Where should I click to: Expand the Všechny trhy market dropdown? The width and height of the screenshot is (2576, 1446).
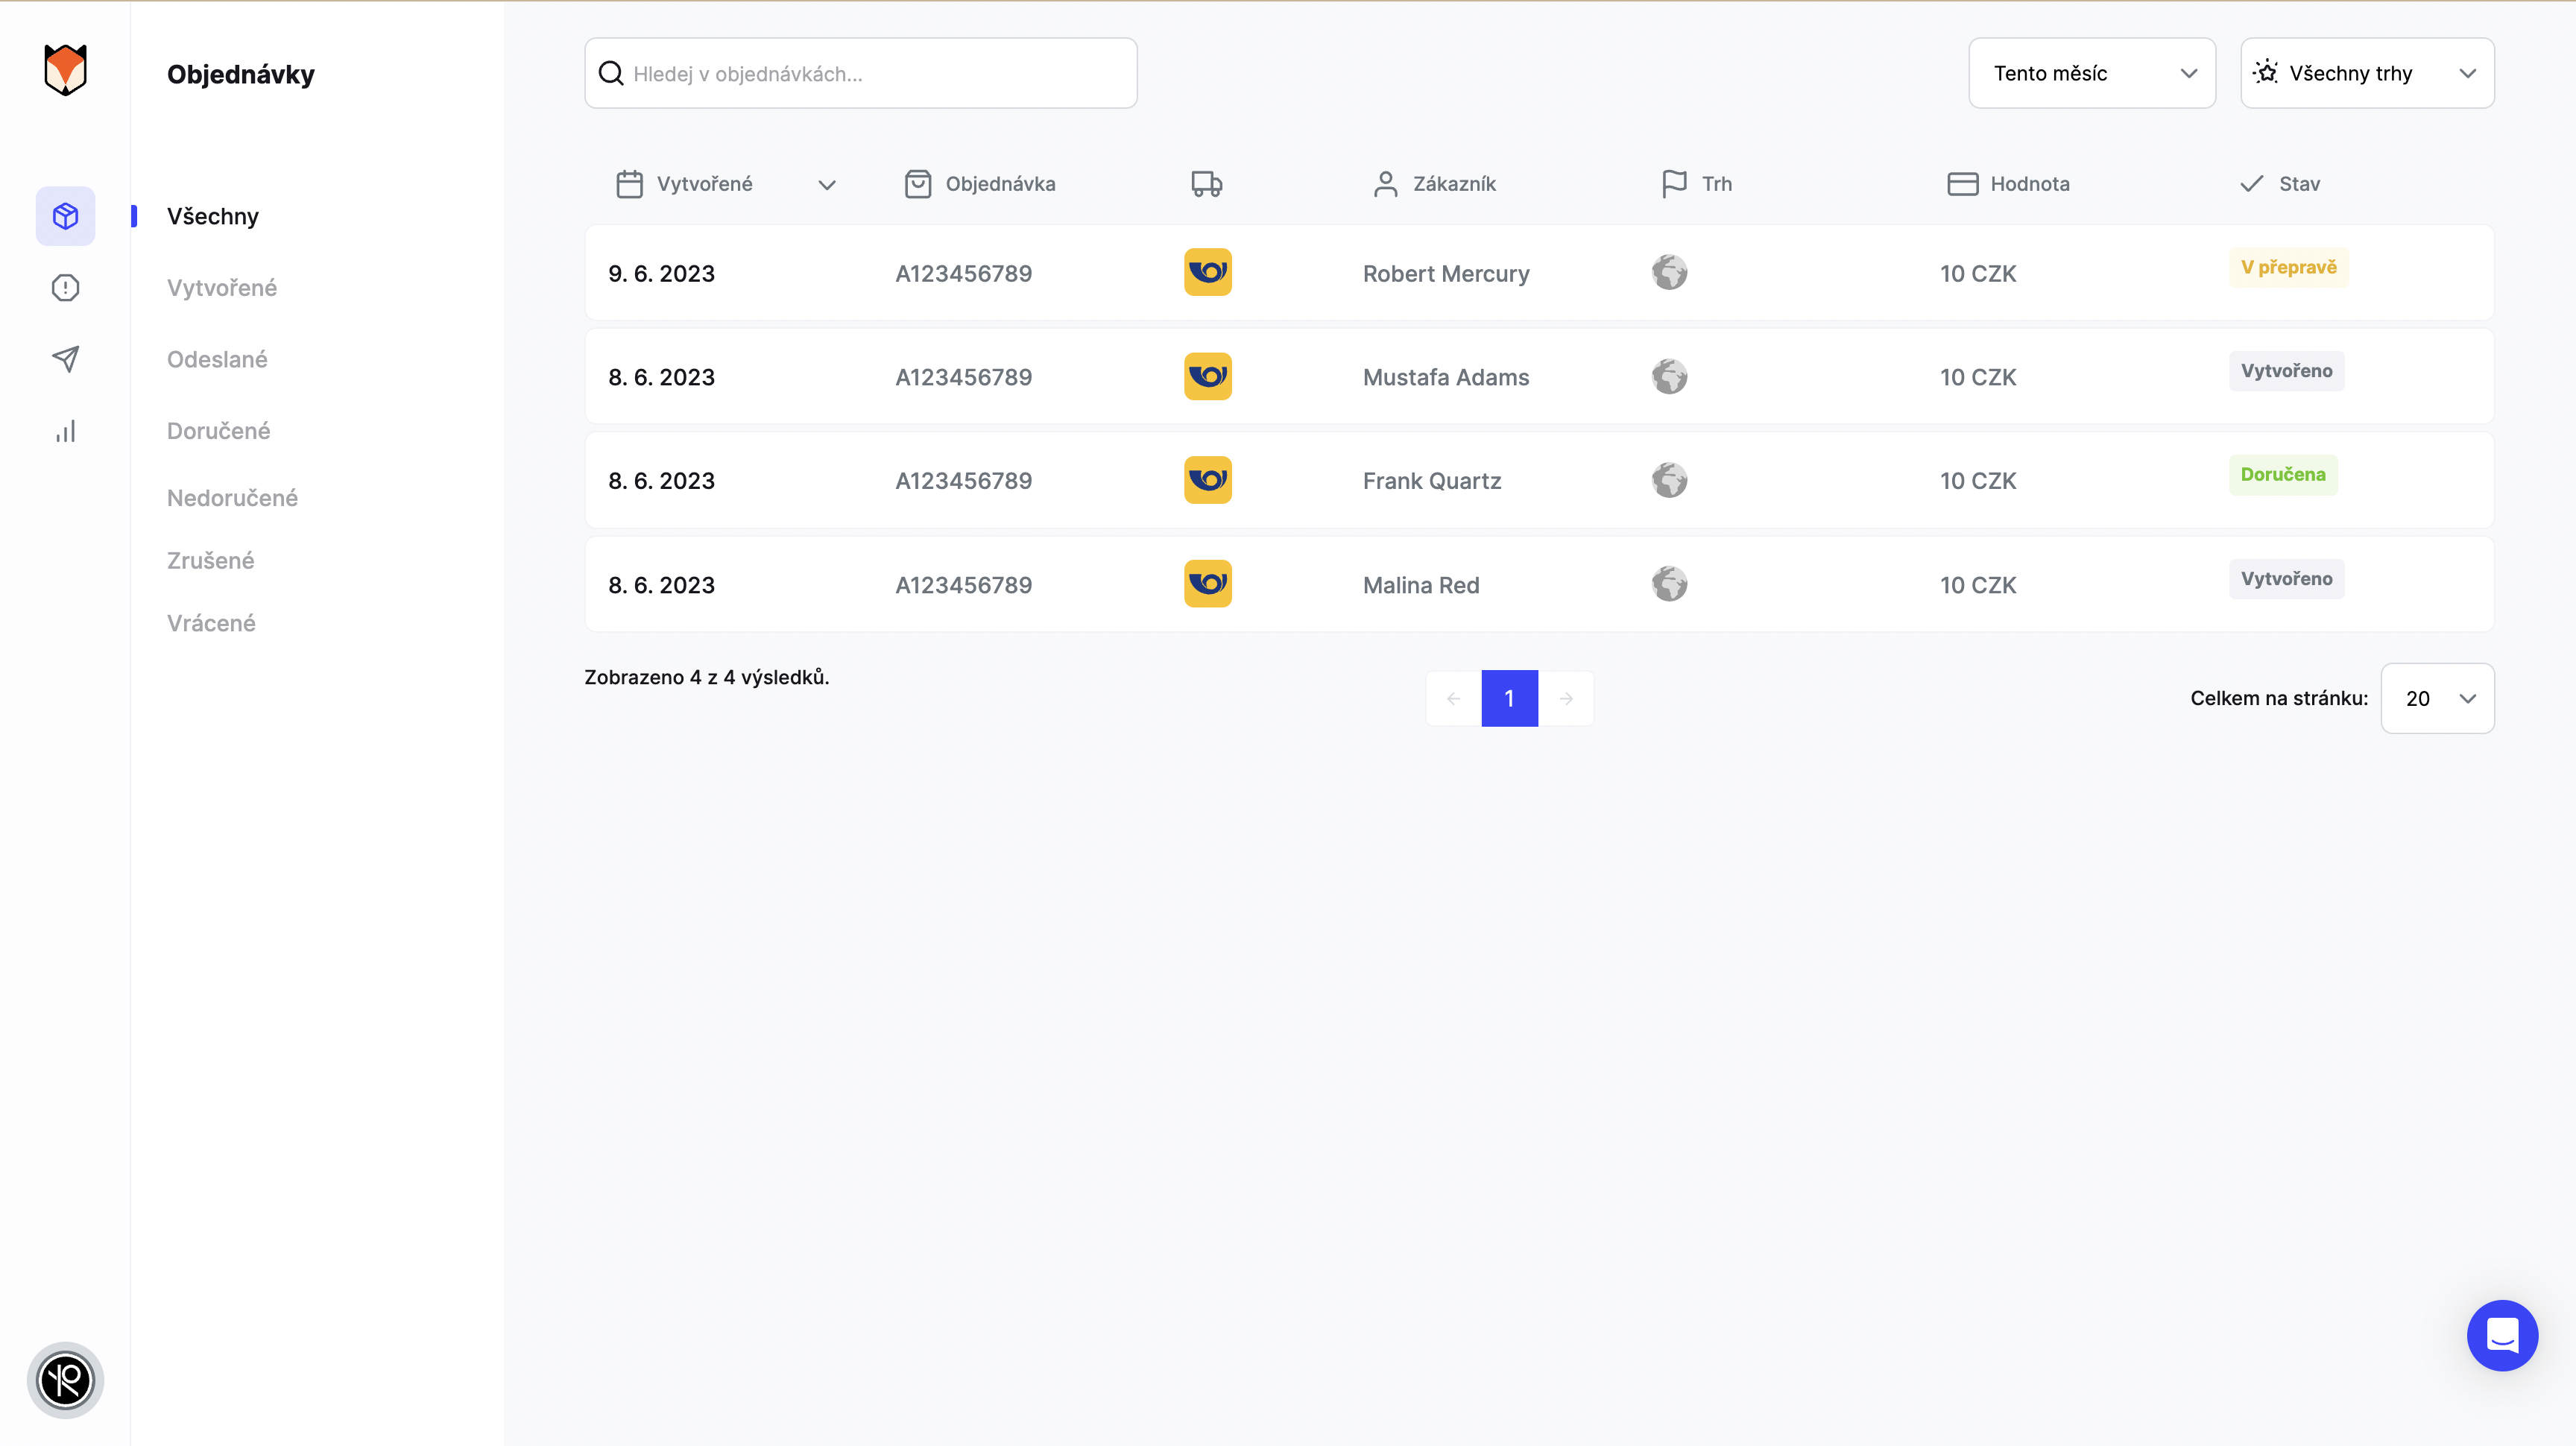pos(2367,73)
